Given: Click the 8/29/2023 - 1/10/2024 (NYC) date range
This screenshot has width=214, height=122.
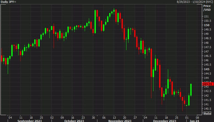Looking at the screenshot, I should tap(195, 2).
